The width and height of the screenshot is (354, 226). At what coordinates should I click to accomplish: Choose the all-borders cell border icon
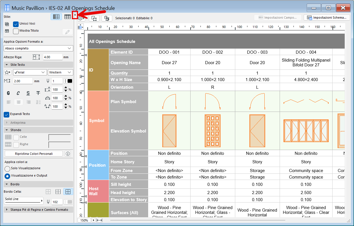click(68, 192)
